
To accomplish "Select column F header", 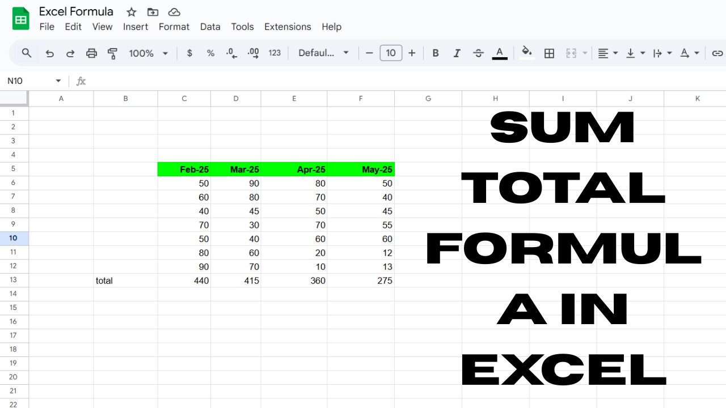I will 361,99.
